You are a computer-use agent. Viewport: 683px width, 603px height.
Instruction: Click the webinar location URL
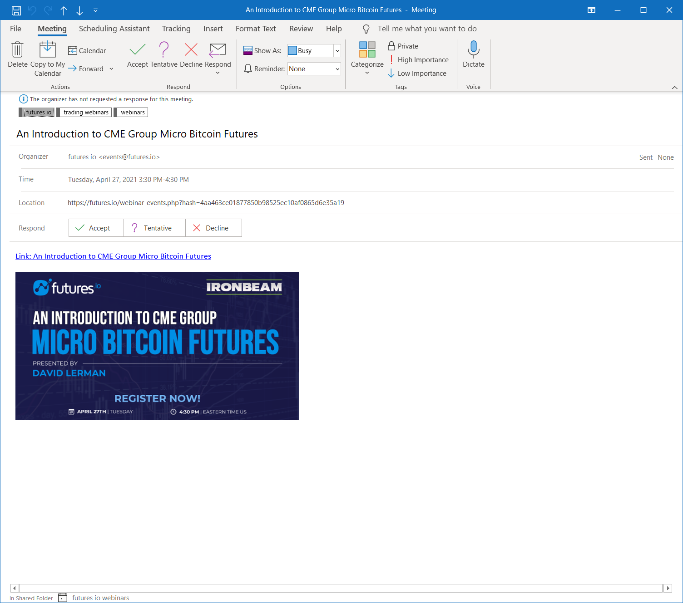[x=206, y=202]
